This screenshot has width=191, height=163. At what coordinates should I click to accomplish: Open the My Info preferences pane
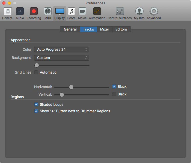click(x=139, y=13)
